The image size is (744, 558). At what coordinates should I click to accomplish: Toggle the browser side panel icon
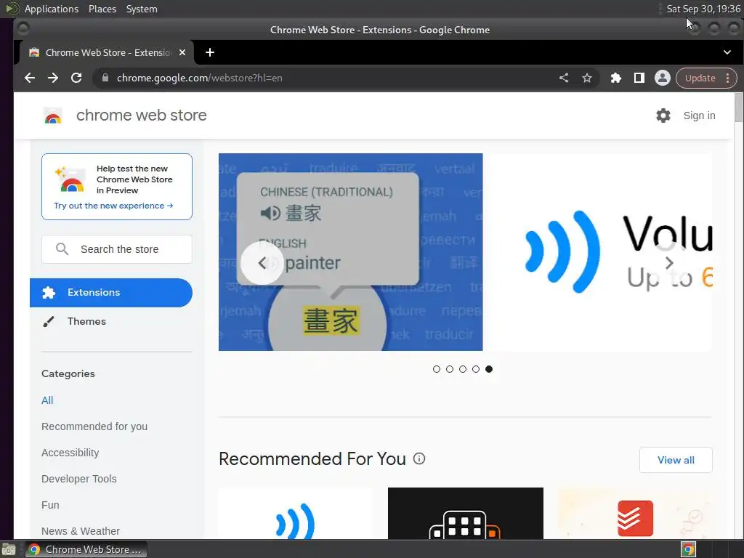[x=639, y=78]
